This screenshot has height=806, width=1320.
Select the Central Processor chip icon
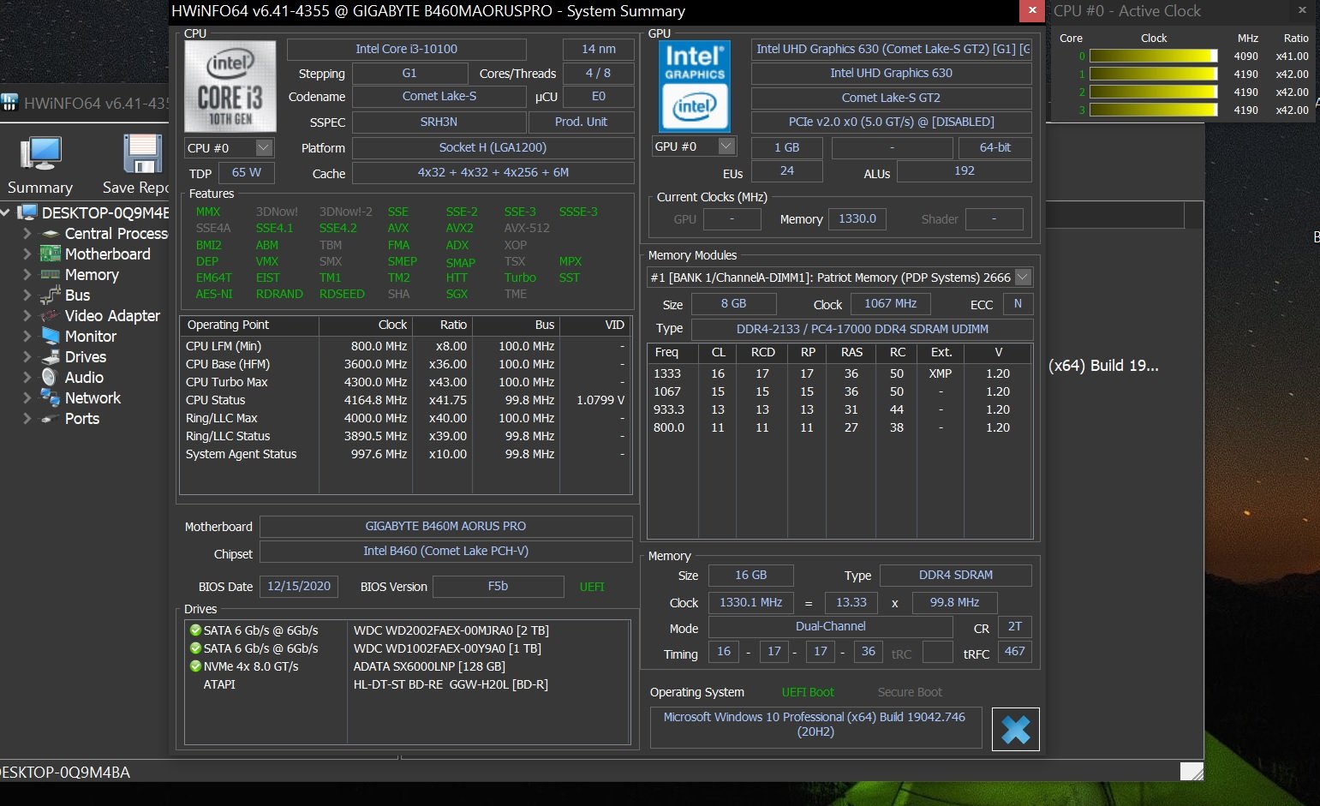pos(51,234)
